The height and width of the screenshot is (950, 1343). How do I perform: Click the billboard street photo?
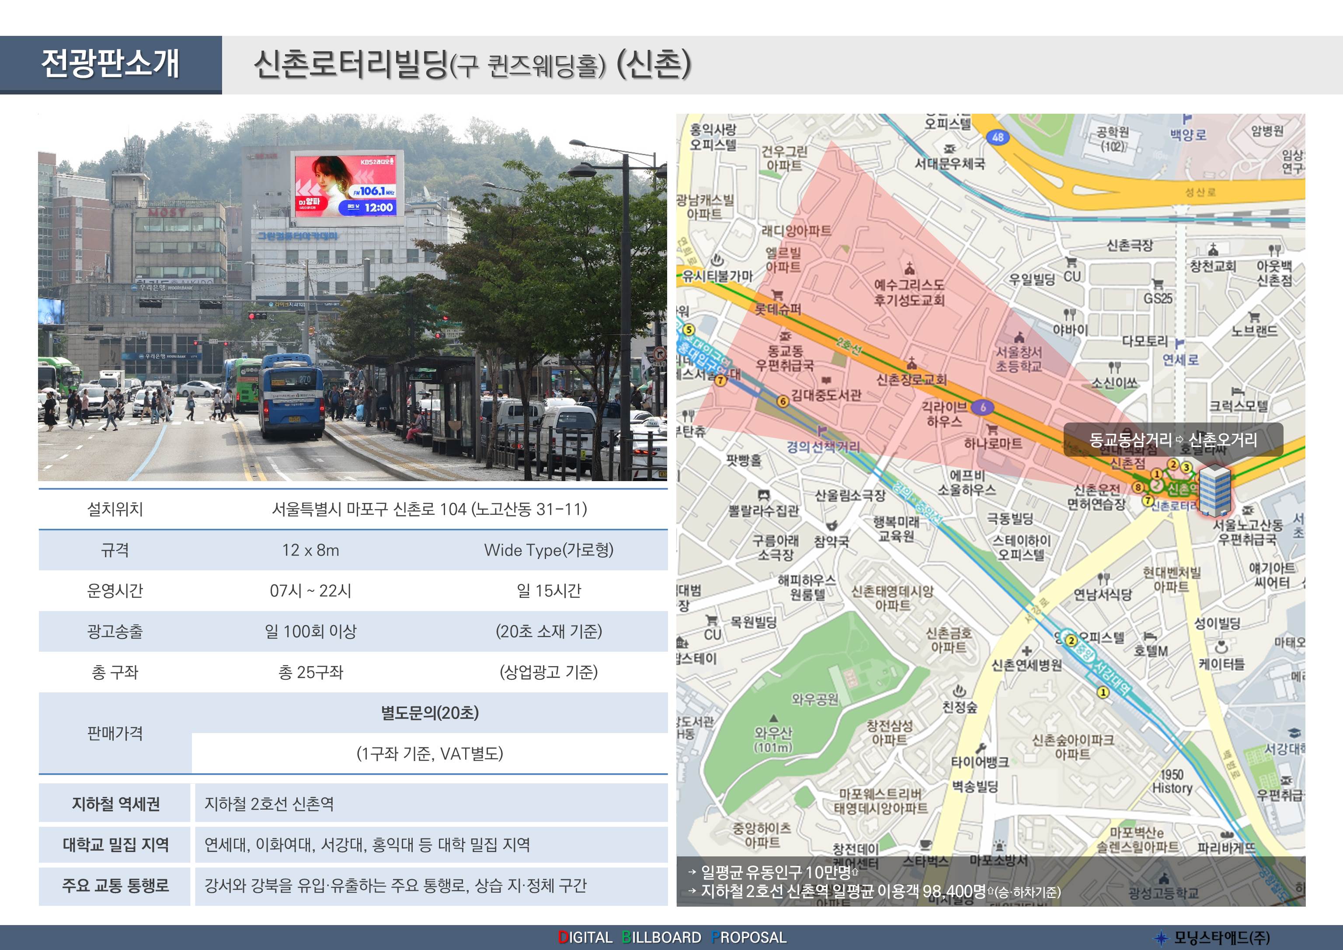pyautogui.click(x=352, y=297)
